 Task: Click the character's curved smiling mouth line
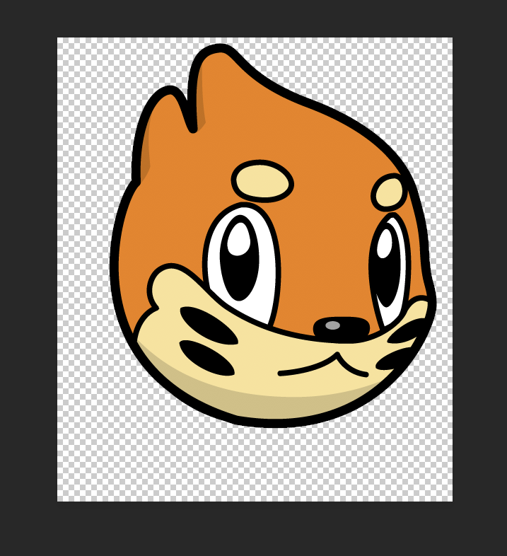click(x=323, y=365)
